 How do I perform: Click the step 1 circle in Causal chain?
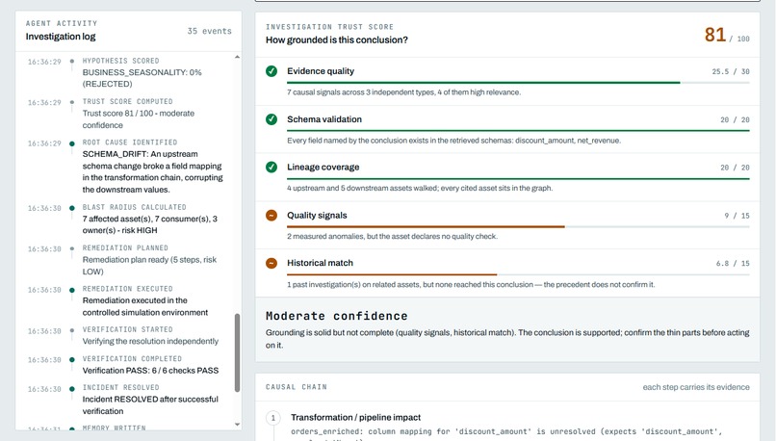coord(273,418)
